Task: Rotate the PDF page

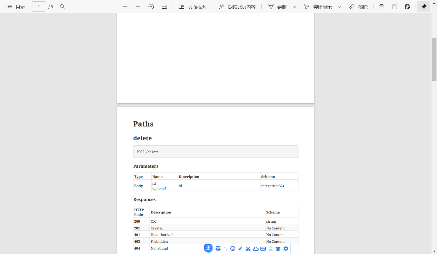Action: [x=151, y=7]
